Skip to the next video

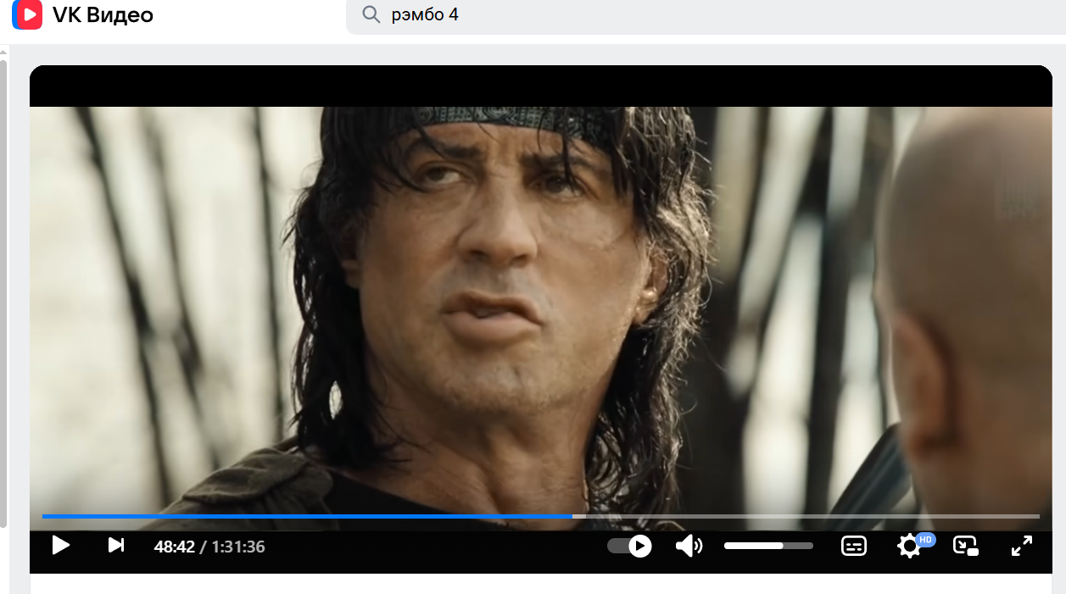tap(116, 545)
